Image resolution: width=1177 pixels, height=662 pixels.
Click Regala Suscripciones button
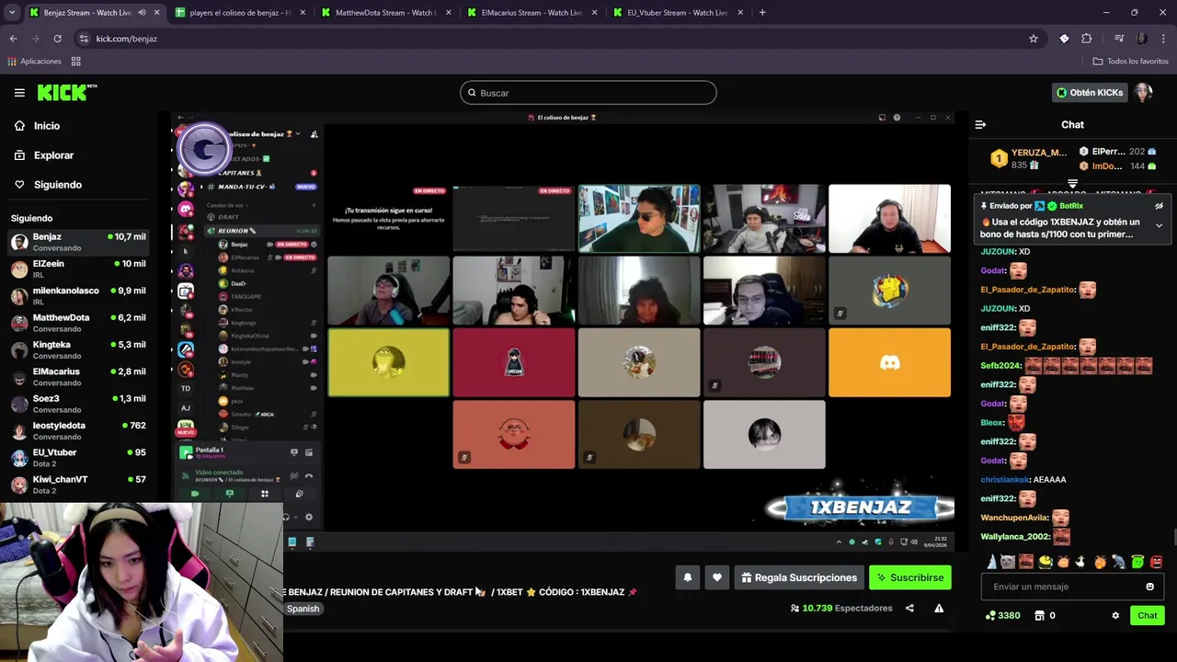799,577
